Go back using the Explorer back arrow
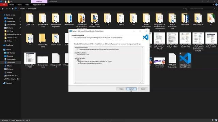This screenshot has height=122, width=218. point(2,8)
